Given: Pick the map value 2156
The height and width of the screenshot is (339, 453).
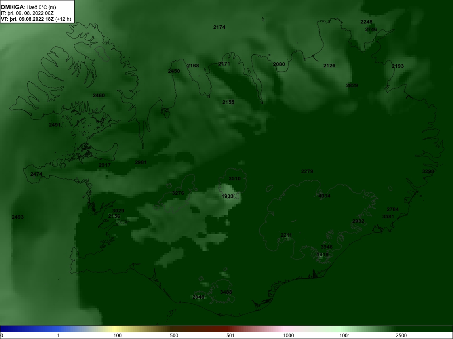Looking at the screenshot, I should click(114, 216).
